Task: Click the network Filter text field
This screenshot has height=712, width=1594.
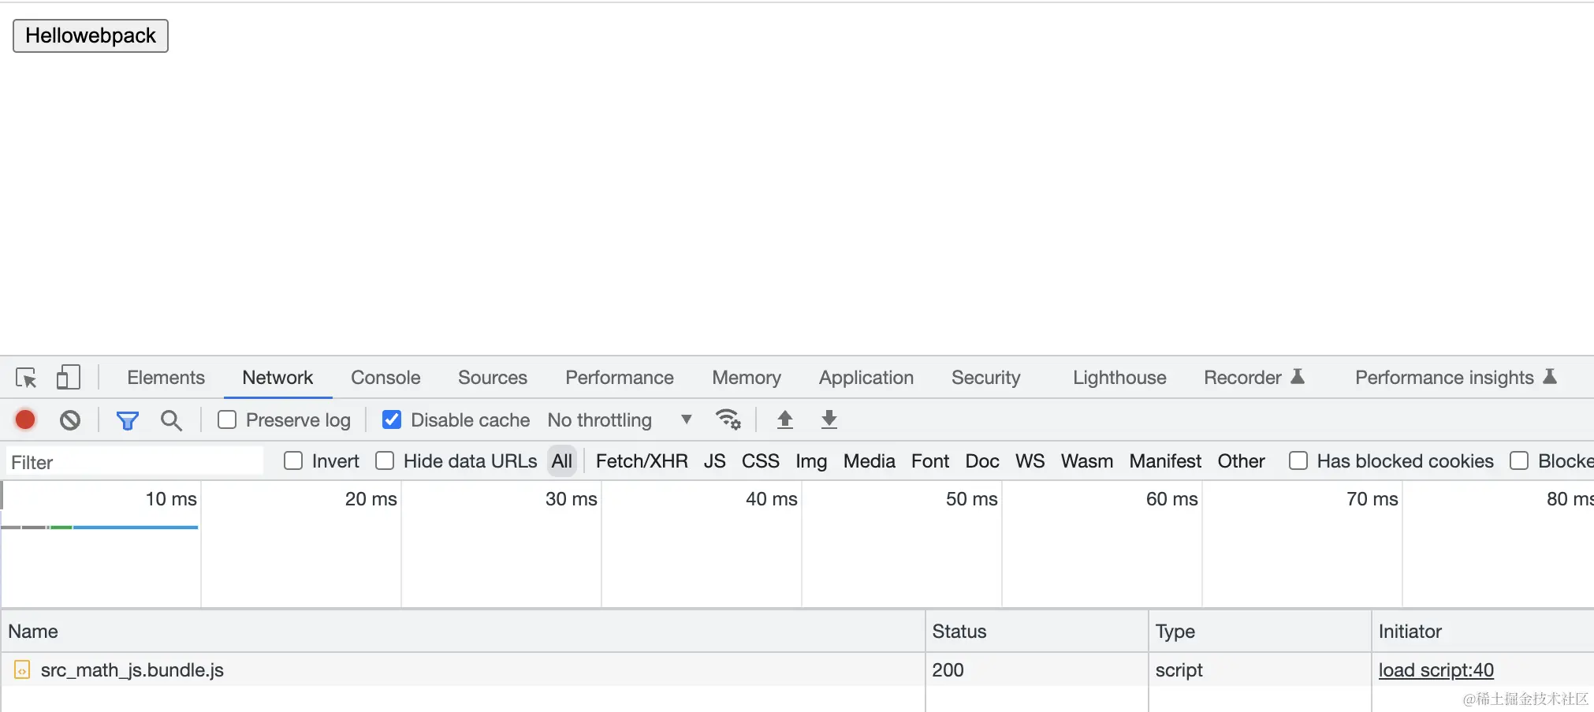Action: click(x=134, y=462)
